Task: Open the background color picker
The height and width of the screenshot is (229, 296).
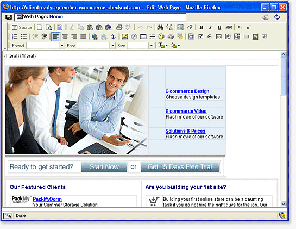Action: (x=175, y=46)
